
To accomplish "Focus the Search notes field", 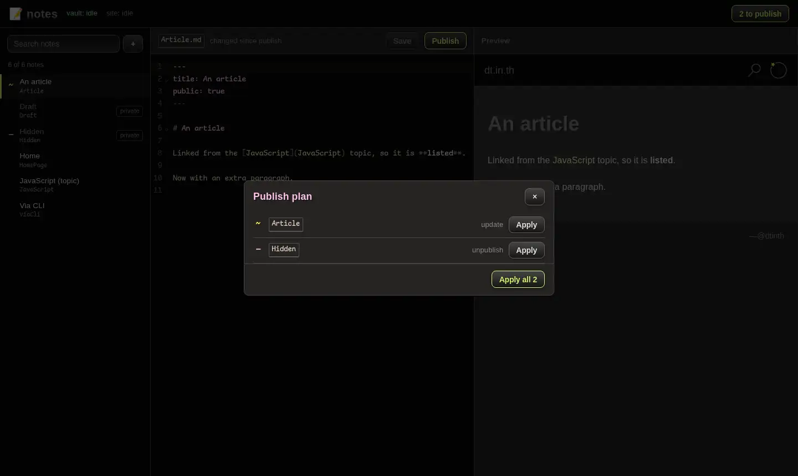I will (64, 44).
